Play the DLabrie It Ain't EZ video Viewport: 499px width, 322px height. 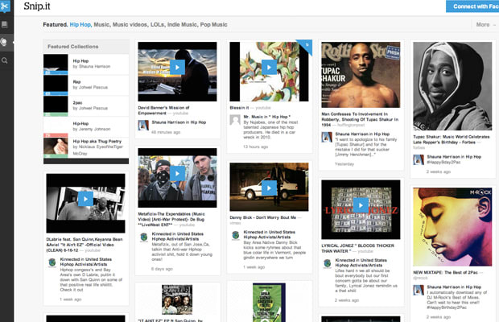(85, 199)
